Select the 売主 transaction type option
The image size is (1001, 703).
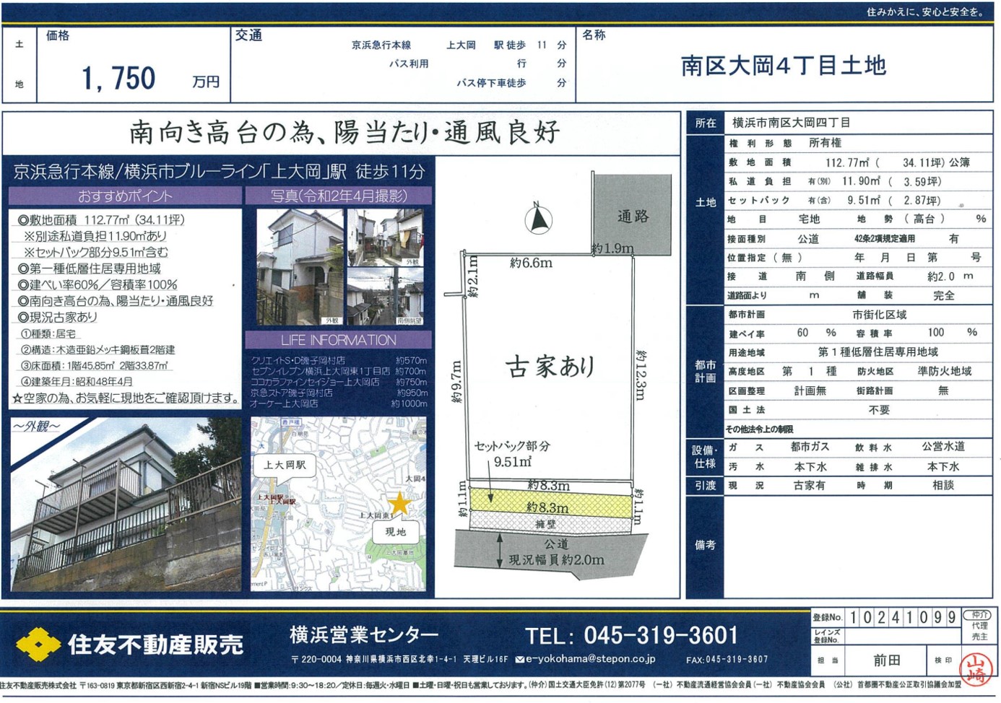pyautogui.click(x=979, y=637)
